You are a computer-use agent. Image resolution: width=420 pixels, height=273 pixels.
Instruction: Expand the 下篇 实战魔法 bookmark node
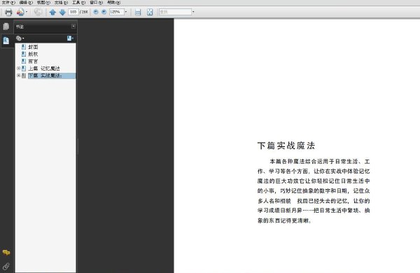(18, 76)
